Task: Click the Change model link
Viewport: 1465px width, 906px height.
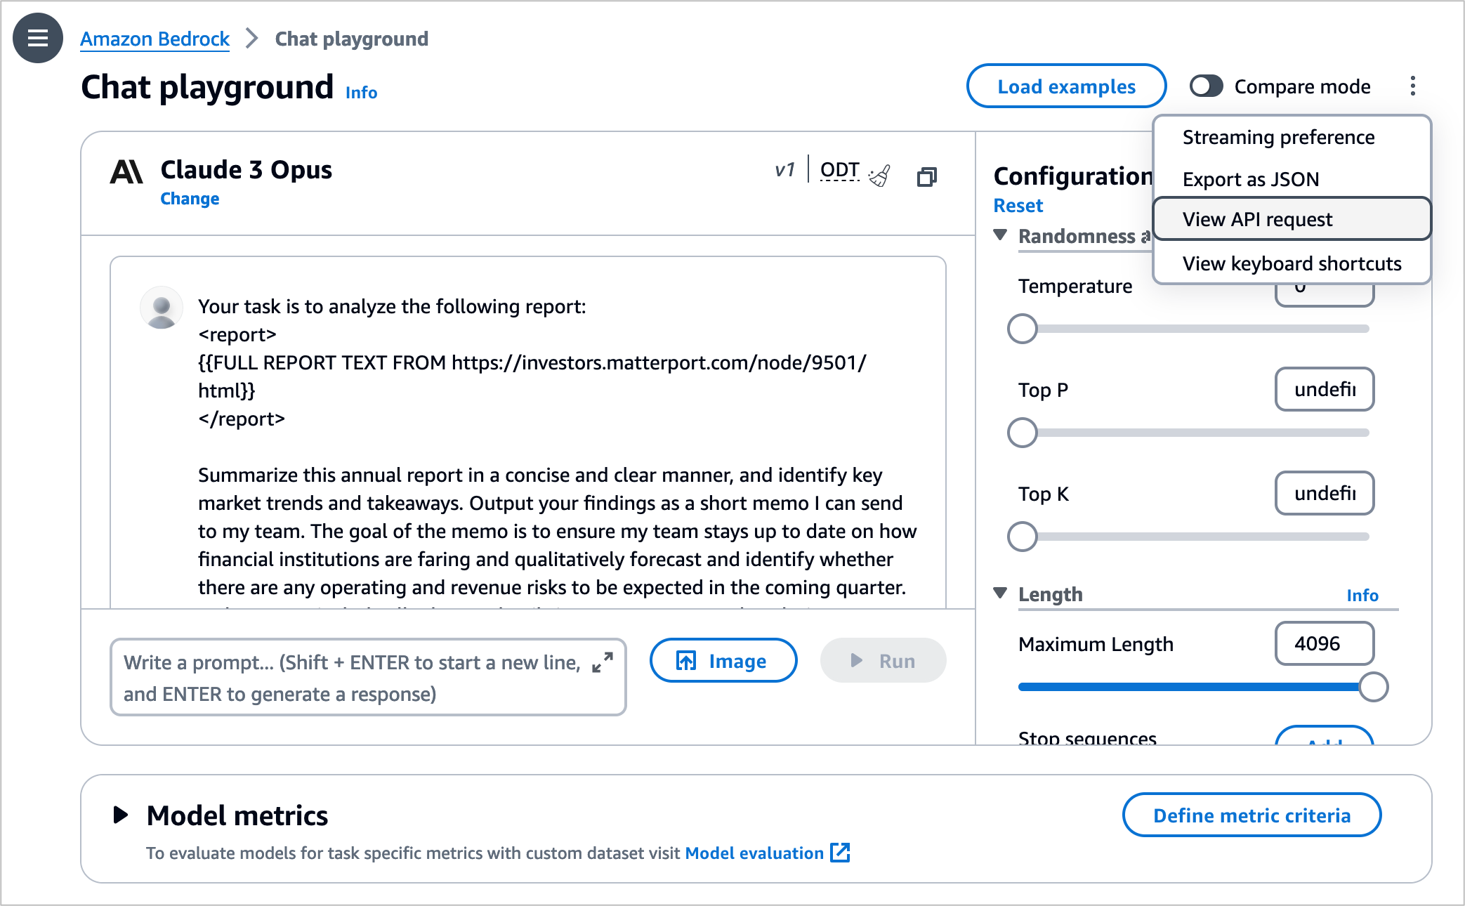Action: (x=190, y=199)
